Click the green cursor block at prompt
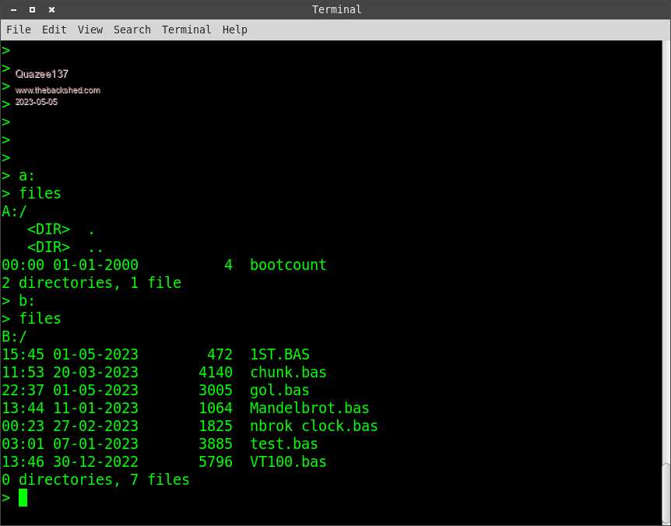671x526 pixels. pos(23,497)
